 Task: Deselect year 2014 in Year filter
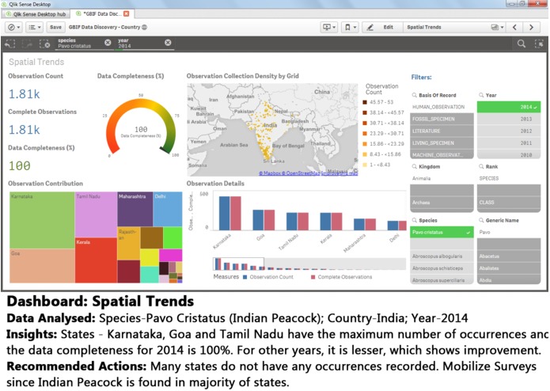[509, 107]
